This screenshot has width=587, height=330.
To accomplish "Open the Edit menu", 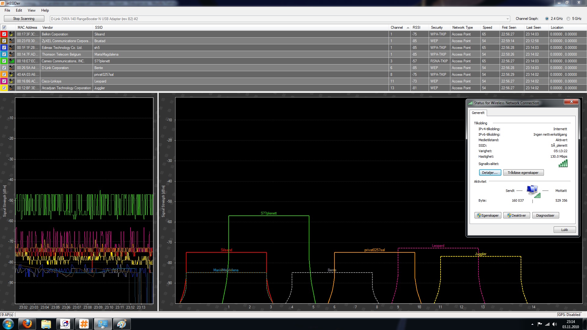I will tap(19, 10).
